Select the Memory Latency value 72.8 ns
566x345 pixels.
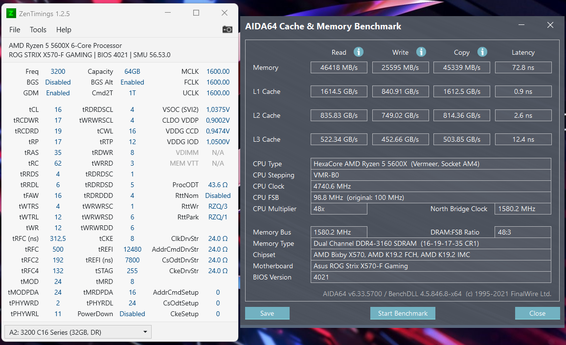coord(523,67)
